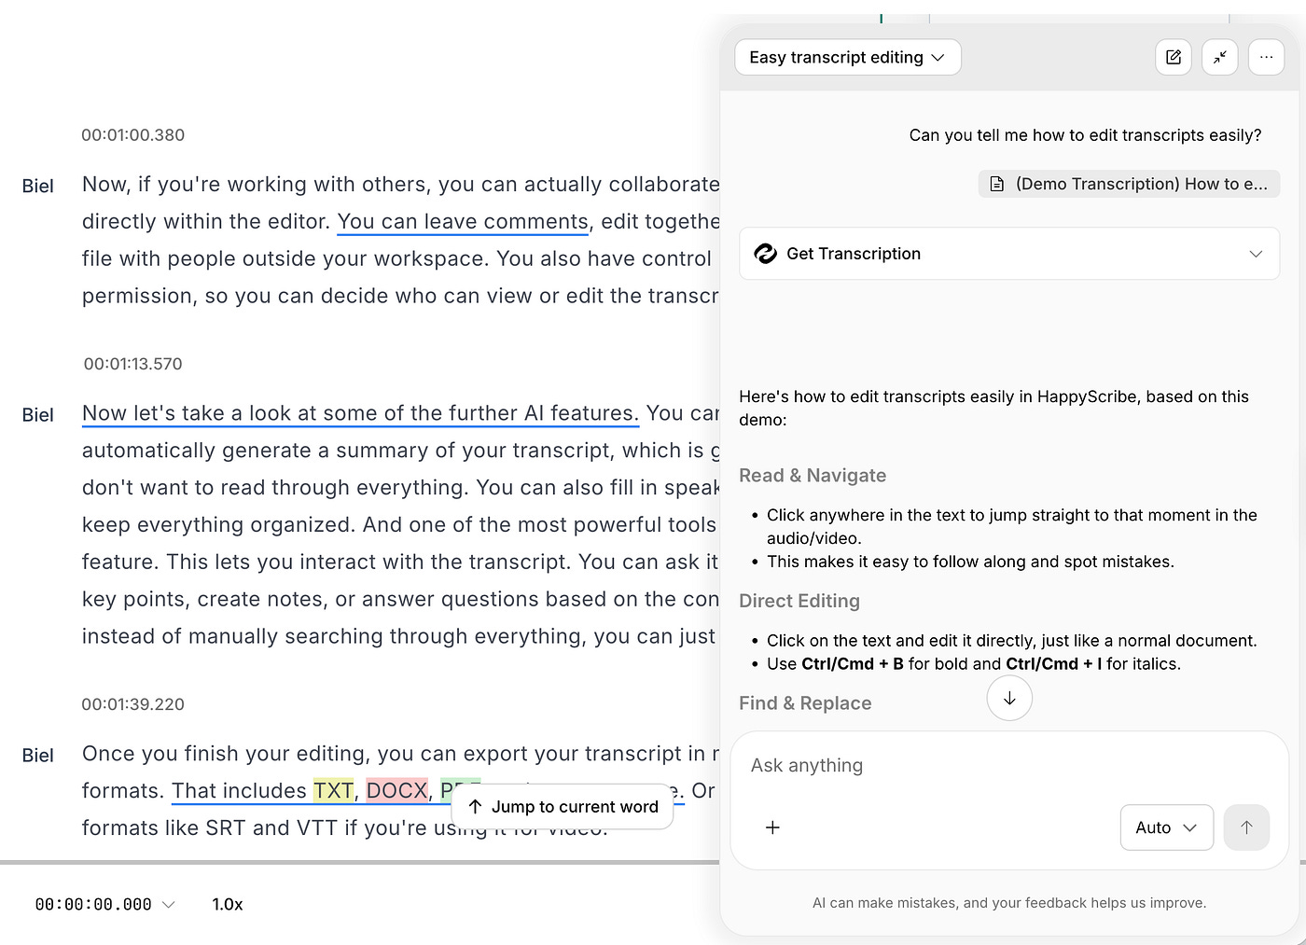Image resolution: width=1306 pixels, height=945 pixels.
Task: Click Read & Navigate heading in chat
Action: click(x=813, y=476)
